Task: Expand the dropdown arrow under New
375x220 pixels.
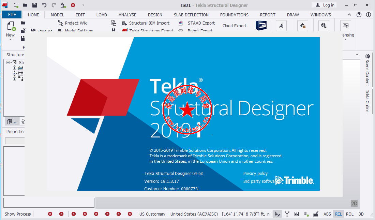Action: [10, 40]
